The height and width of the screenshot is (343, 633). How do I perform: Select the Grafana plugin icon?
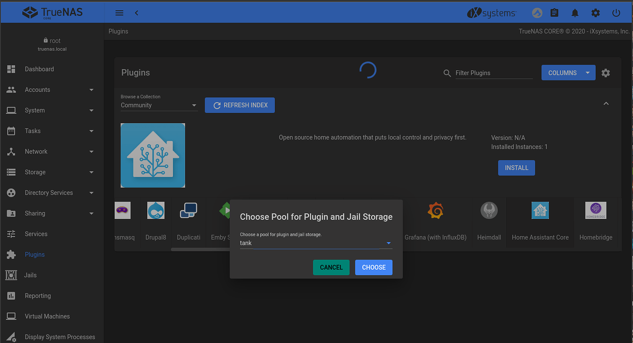[435, 210]
